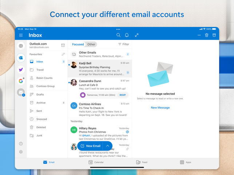Open the Filter option

(x=124, y=44)
